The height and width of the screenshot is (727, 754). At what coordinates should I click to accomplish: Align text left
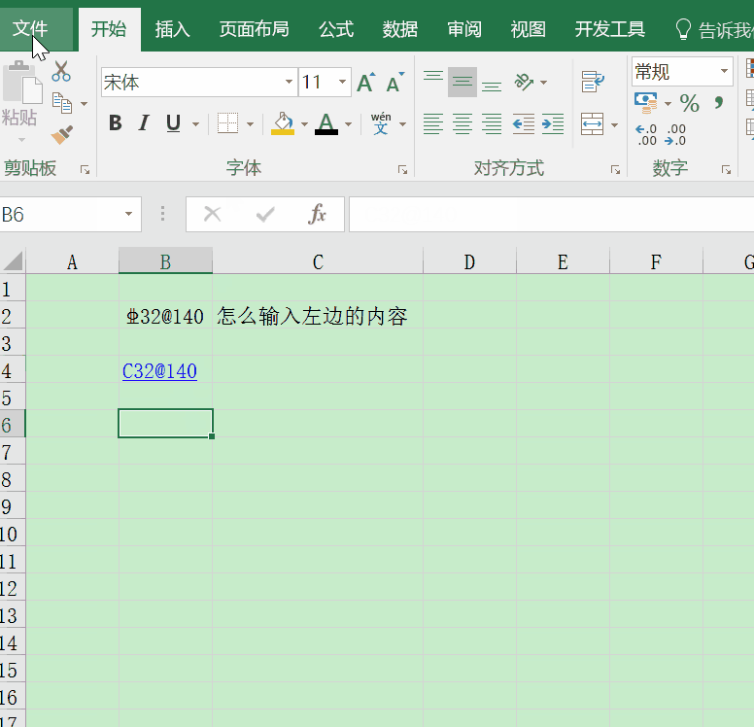tap(432, 124)
